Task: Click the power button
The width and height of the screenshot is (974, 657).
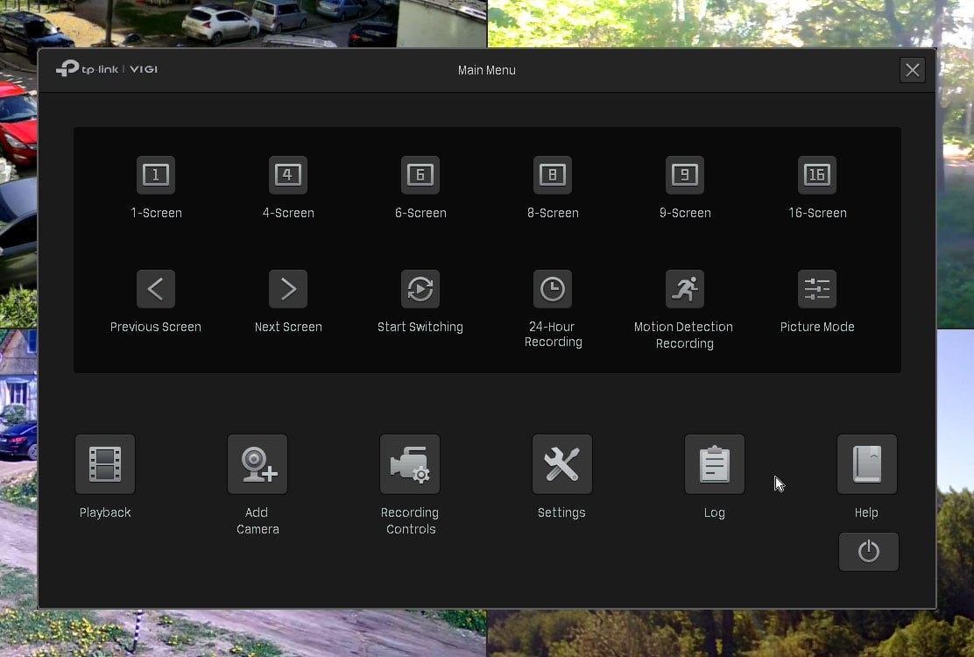Action: pyautogui.click(x=868, y=551)
